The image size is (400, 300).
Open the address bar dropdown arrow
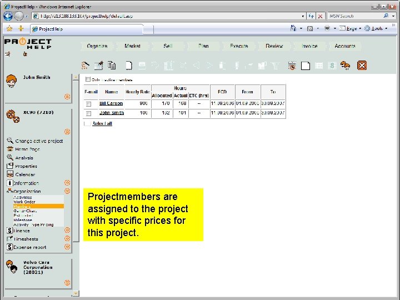click(303, 16)
